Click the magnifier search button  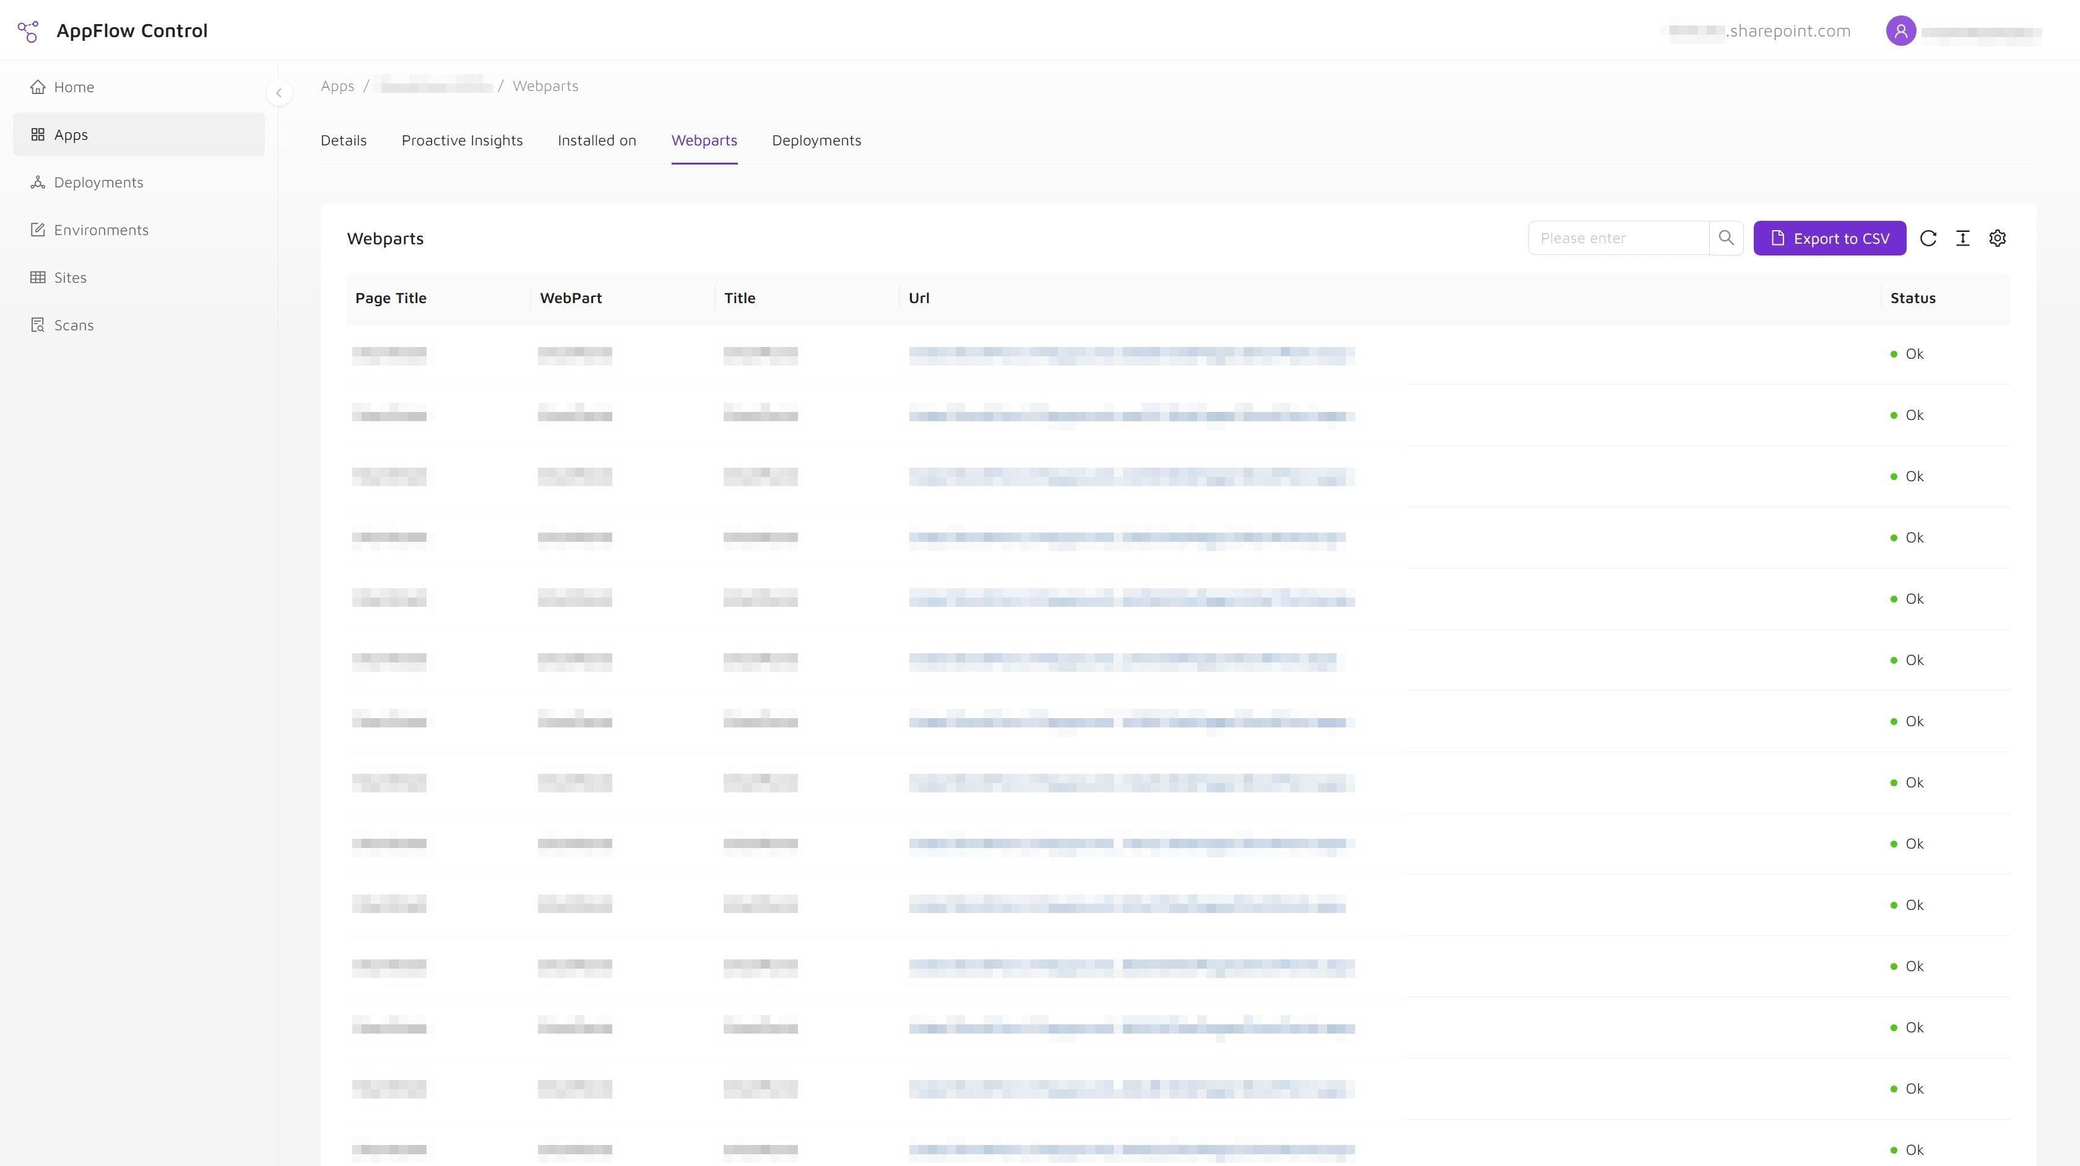(1727, 238)
